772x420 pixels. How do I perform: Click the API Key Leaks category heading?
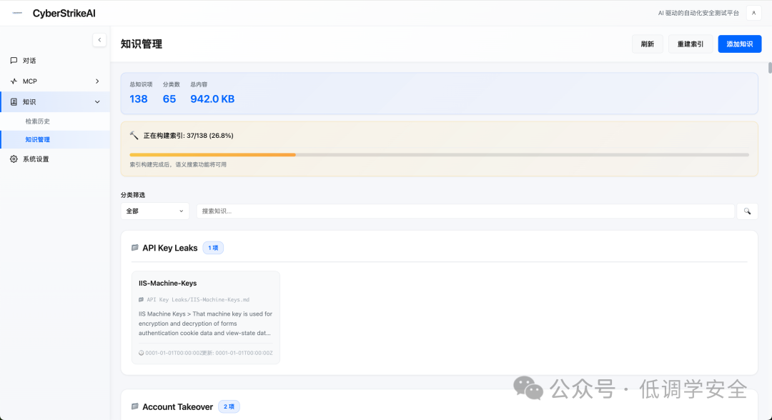click(170, 248)
